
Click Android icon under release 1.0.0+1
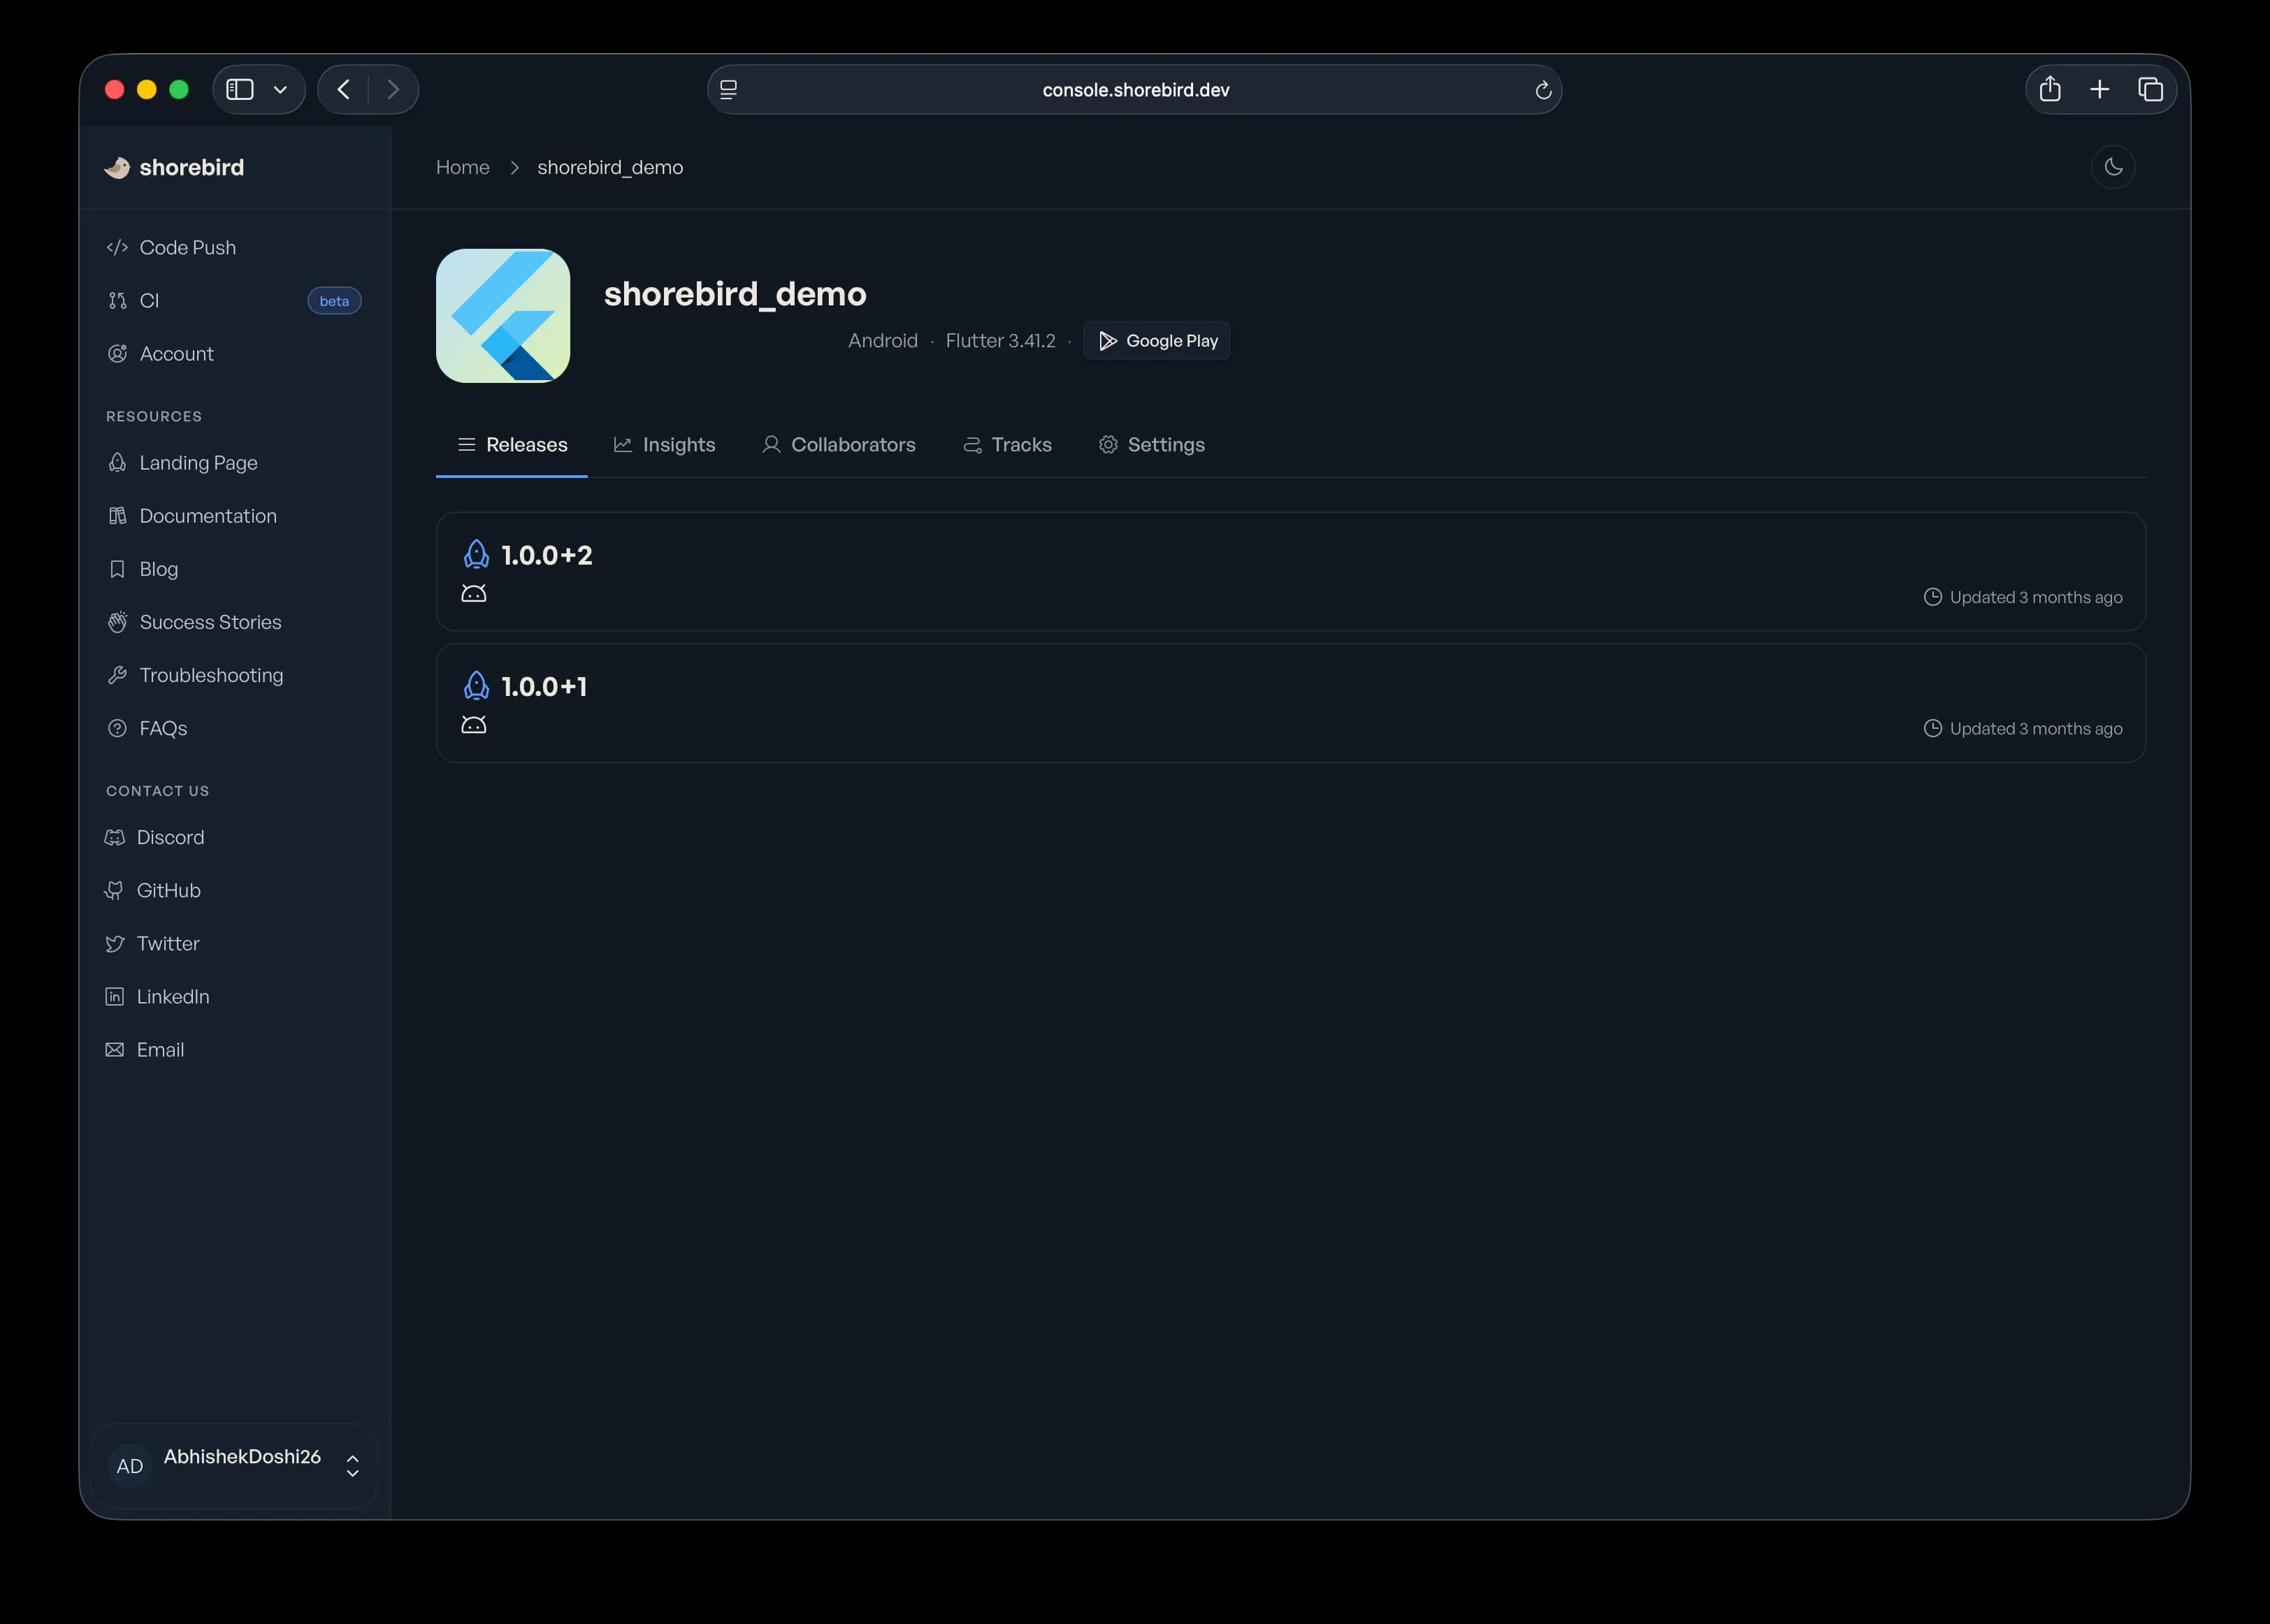pyautogui.click(x=474, y=725)
